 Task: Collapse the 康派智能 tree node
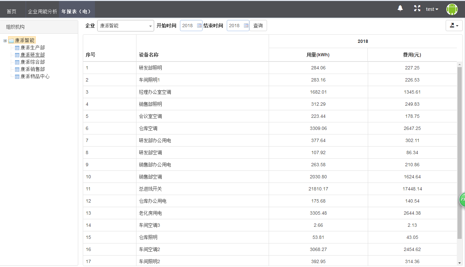pos(5,41)
